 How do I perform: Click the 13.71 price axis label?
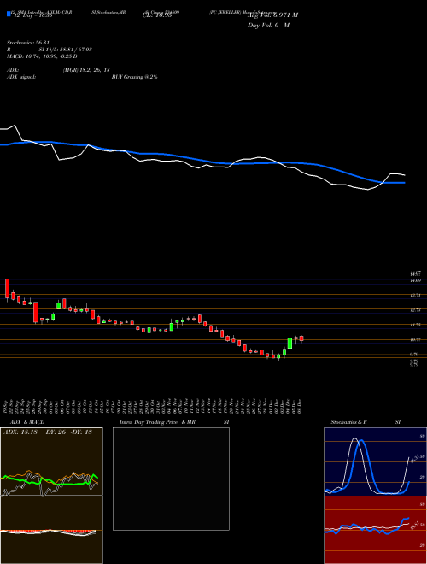pyautogui.click(x=415, y=295)
